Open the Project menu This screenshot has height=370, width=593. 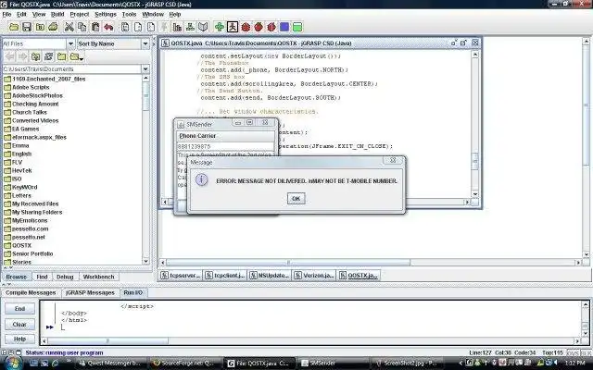click(x=80, y=14)
